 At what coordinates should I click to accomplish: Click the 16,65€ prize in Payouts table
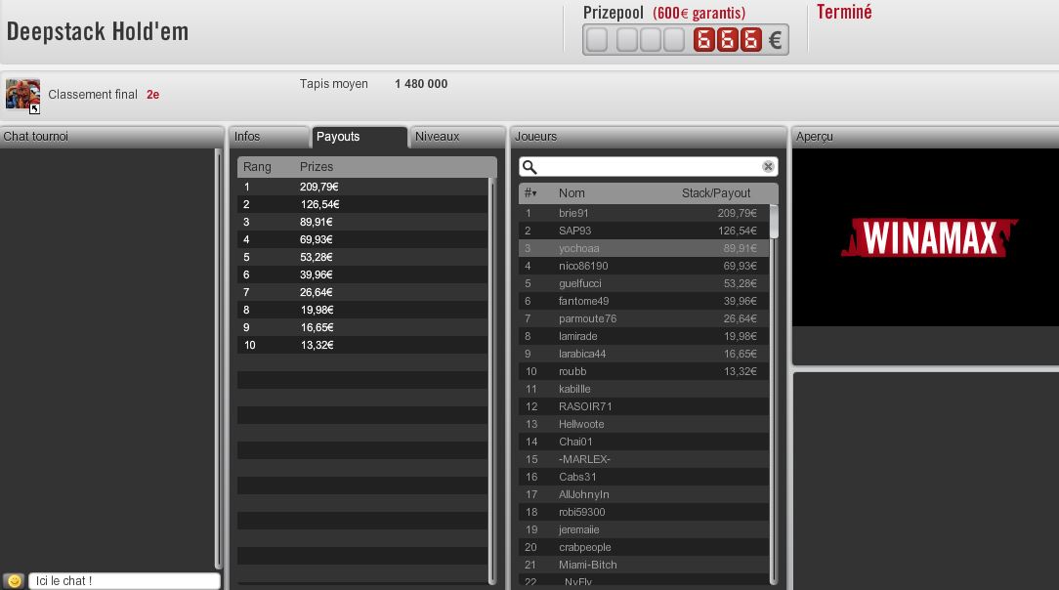(317, 326)
